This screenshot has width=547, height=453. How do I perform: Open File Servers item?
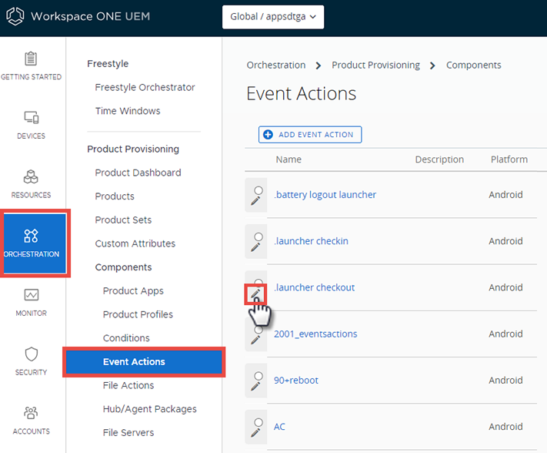click(128, 433)
